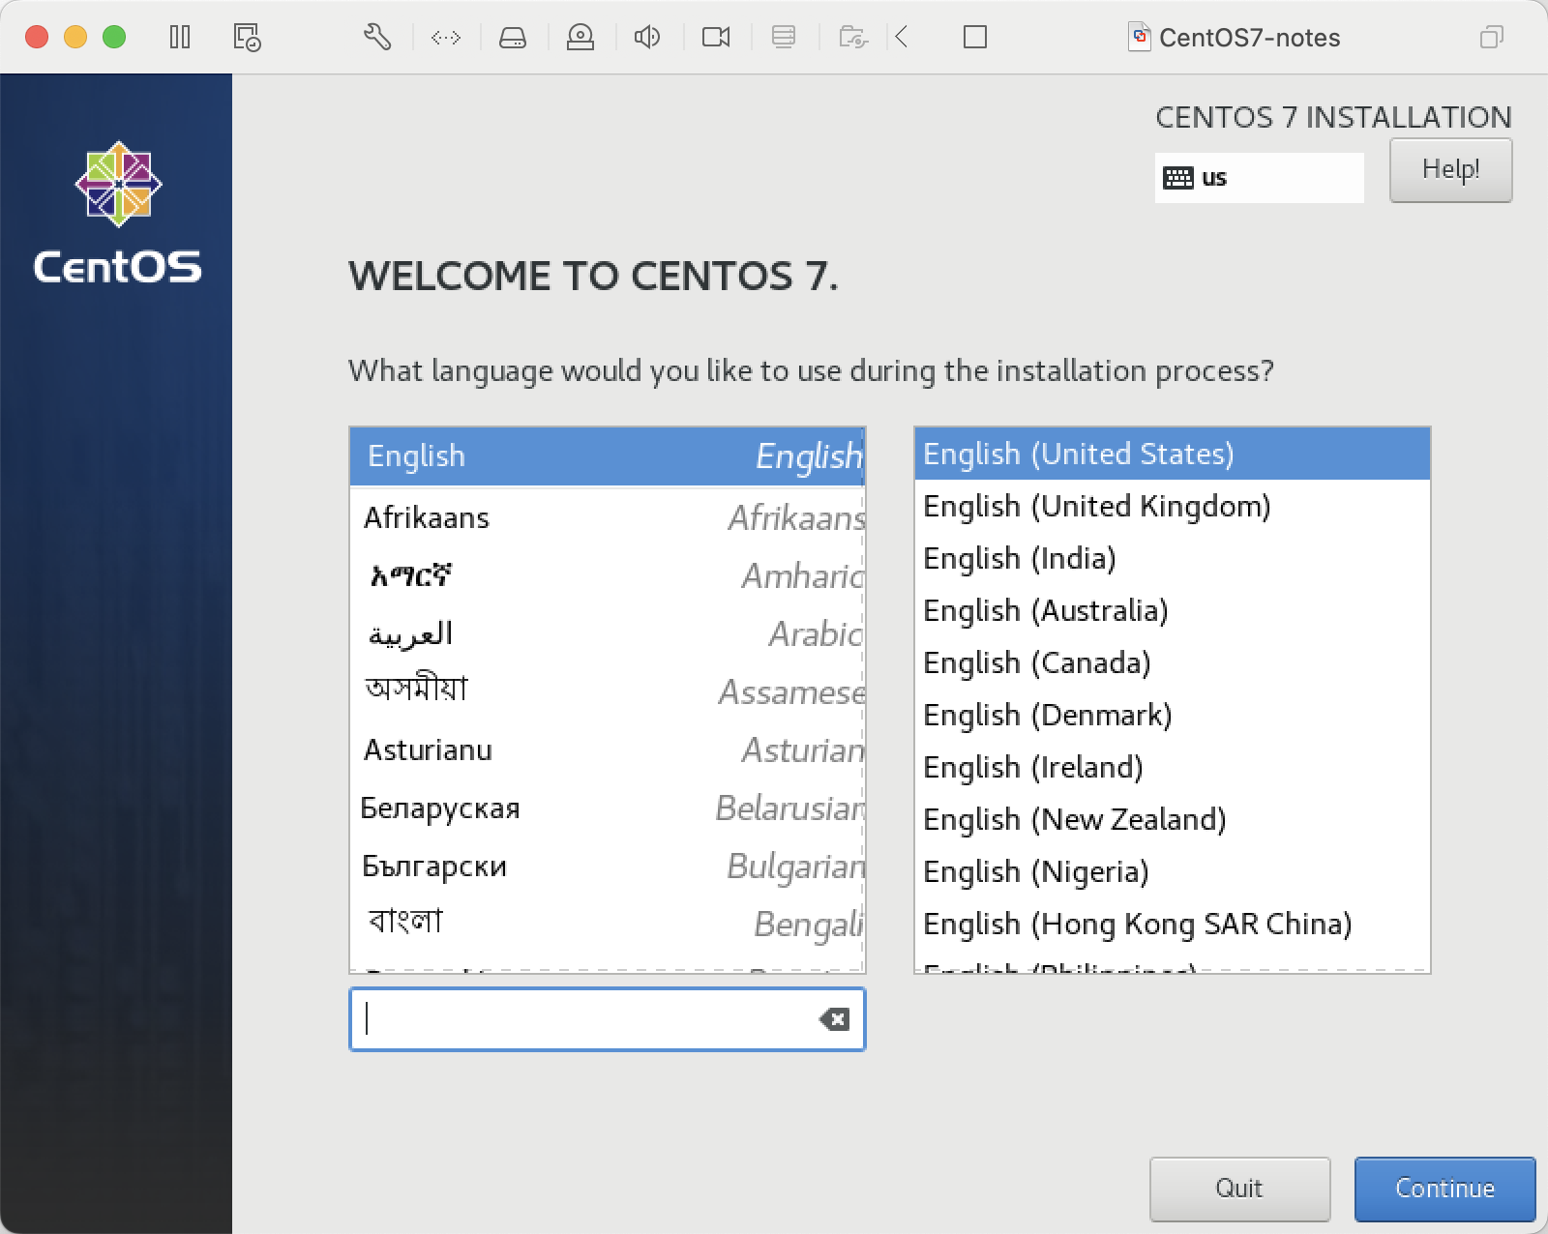Choose English (Nigeria) locale
This screenshot has width=1548, height=1234.
coord(1172,871)
